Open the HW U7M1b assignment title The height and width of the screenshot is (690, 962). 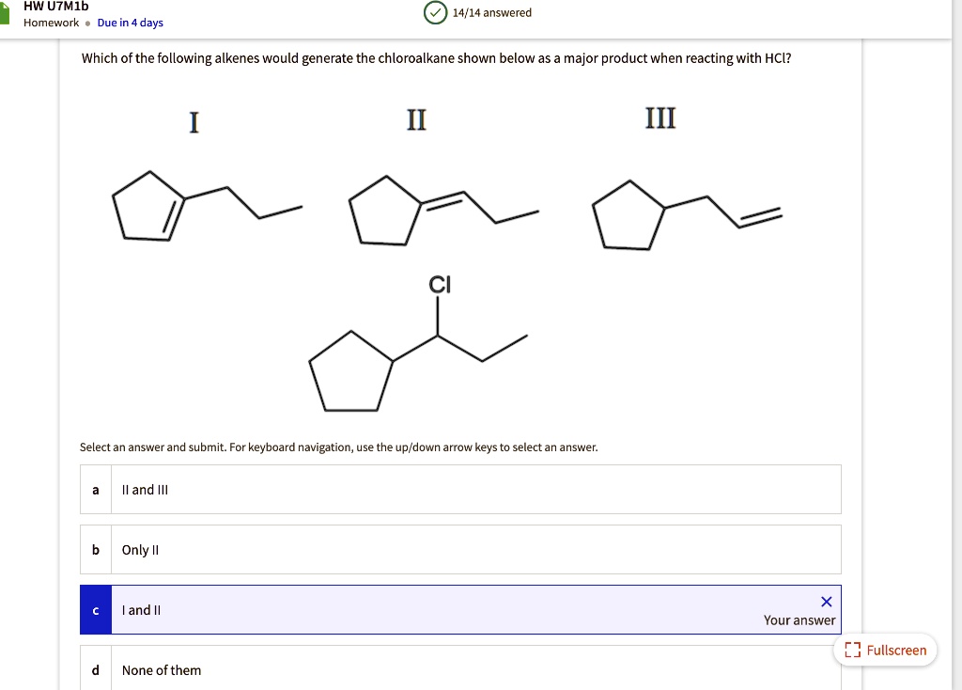pyautogui.click(x=56, y=7)
